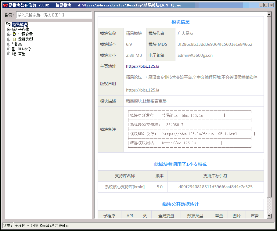Maximize the module info window
The image size is (277, 231).
[266, 5]
